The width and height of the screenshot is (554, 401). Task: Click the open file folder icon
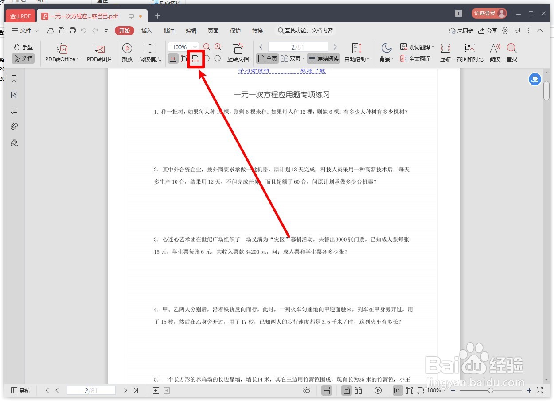click(x=50, y=31)
